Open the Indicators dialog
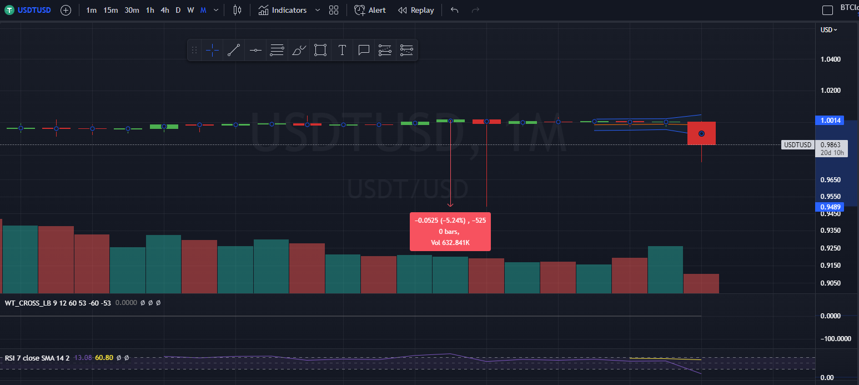 (x=283, y=10)
